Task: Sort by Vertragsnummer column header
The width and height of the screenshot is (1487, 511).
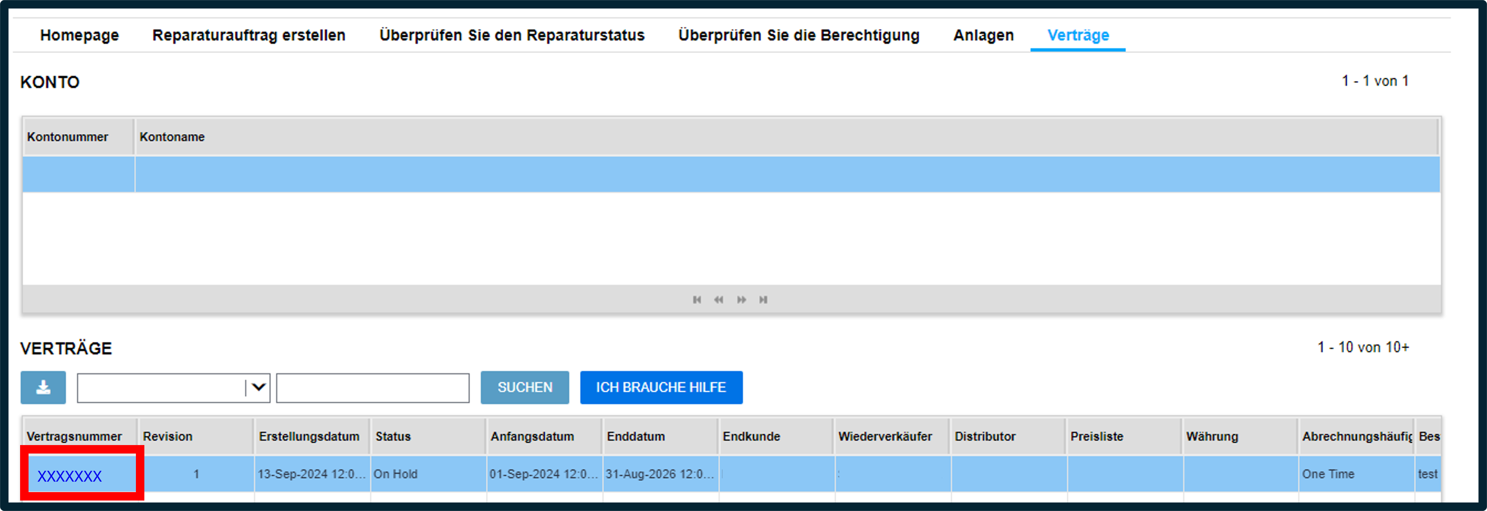Action: point(80,437)
